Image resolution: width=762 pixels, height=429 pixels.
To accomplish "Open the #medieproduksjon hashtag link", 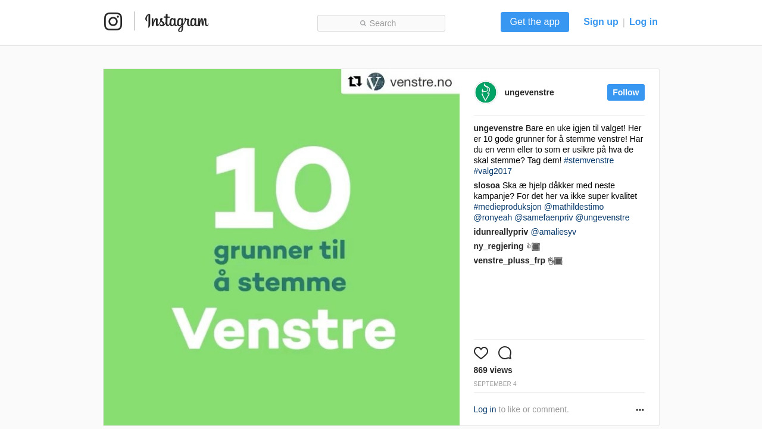I will 508,207.
